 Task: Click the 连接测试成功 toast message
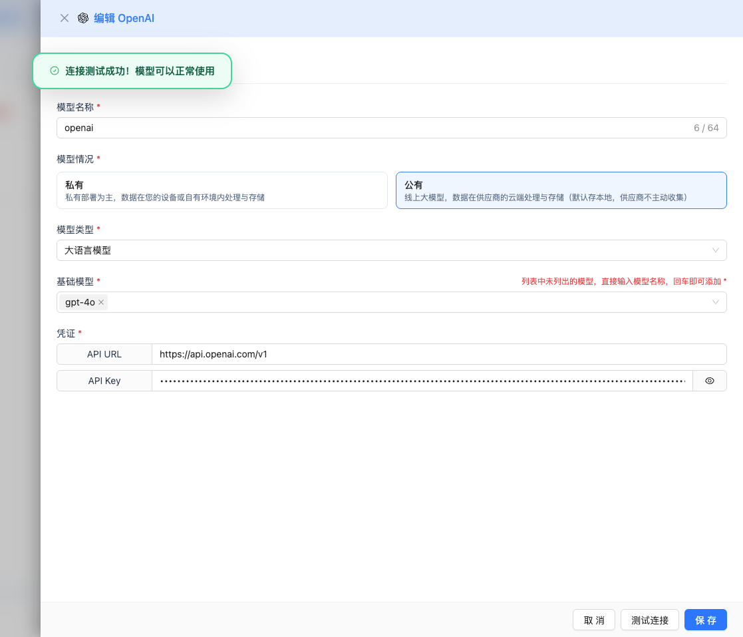tap(140, 71)
